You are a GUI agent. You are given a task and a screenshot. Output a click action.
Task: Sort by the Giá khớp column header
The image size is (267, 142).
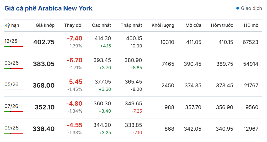click(45, 25)
